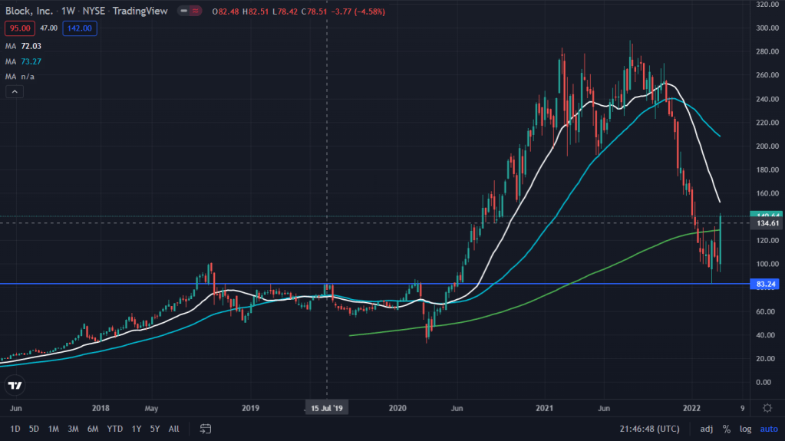Image resolution: width=785 pixels, height=441 pixels.
Task: Open chart settings gear icon
Action: (x=767, y=407)
